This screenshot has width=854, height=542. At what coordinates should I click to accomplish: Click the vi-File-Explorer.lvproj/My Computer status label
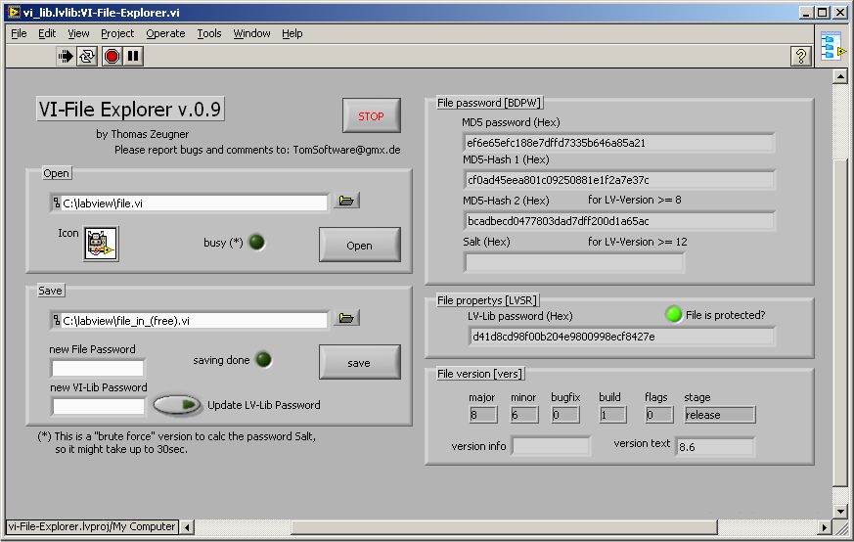click(x=92, y=526)
